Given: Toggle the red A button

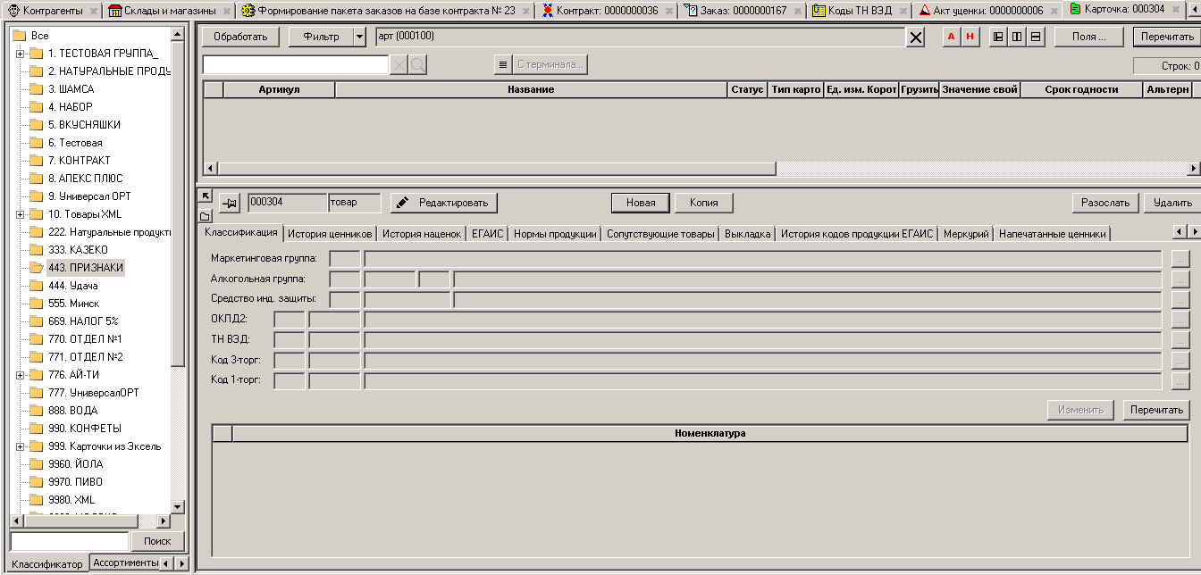Looking at the screenshot, I should point(951,37).
